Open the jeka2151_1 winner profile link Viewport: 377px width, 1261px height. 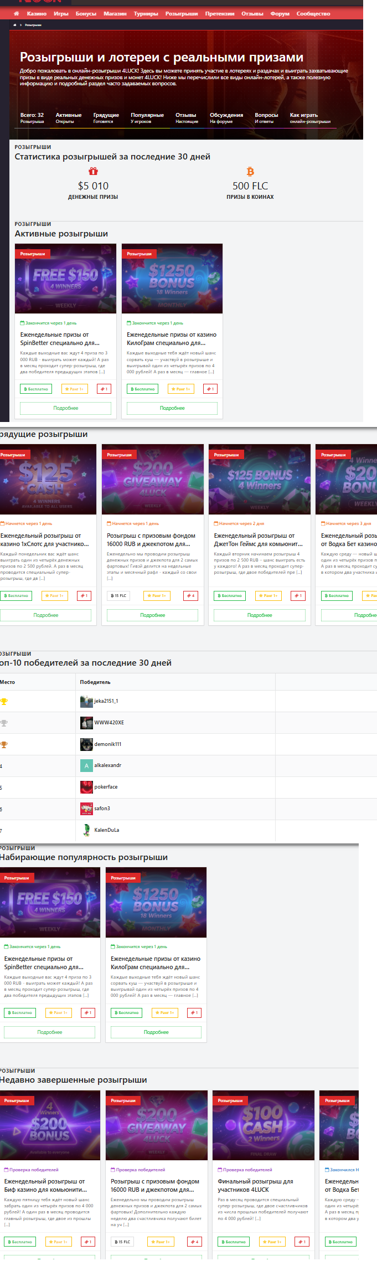point(106,701)
